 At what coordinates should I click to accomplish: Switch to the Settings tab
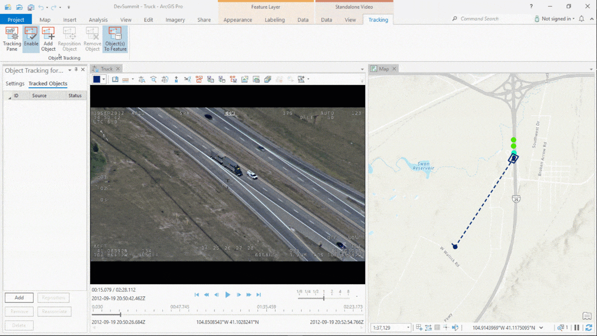[15, 84]
